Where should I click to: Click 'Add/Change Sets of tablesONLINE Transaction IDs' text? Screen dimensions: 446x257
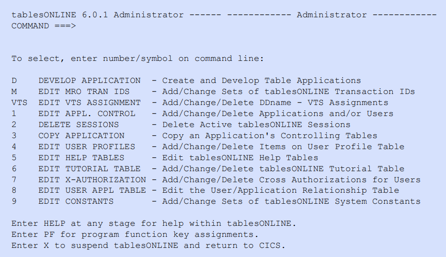pyautogui.click(x=288, y=92)
